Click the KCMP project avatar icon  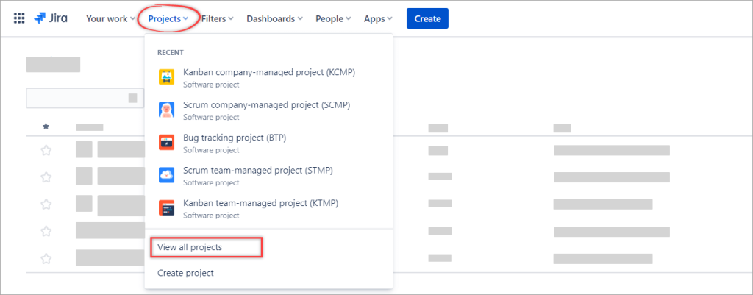[x=166, y=77]
